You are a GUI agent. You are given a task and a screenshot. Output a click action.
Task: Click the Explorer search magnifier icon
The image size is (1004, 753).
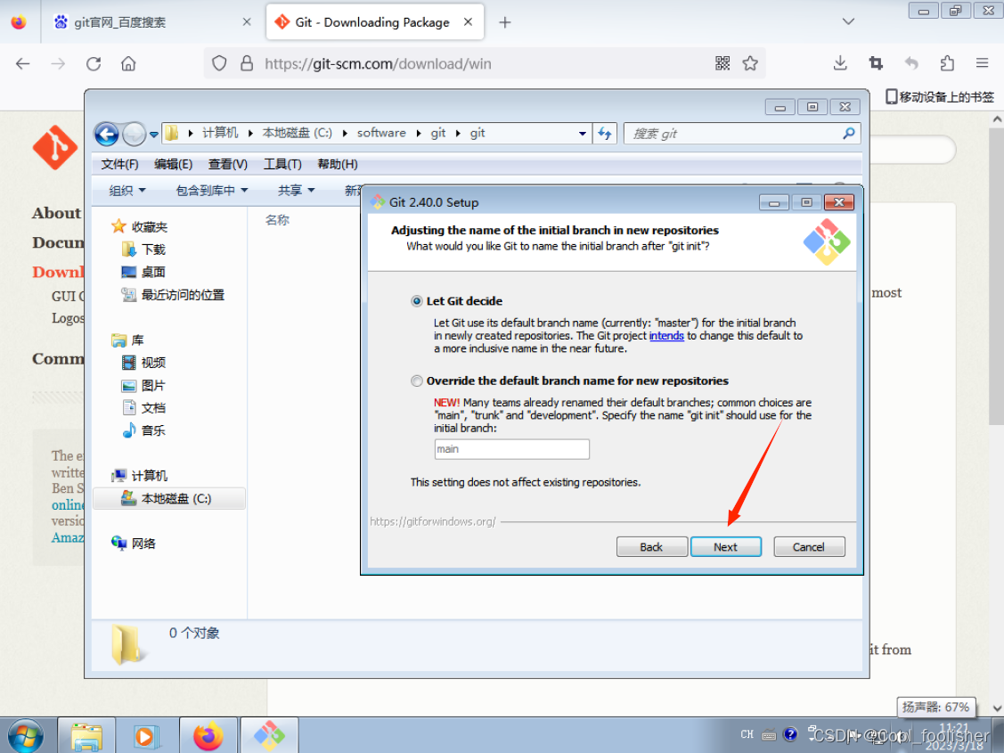[849, 133]
